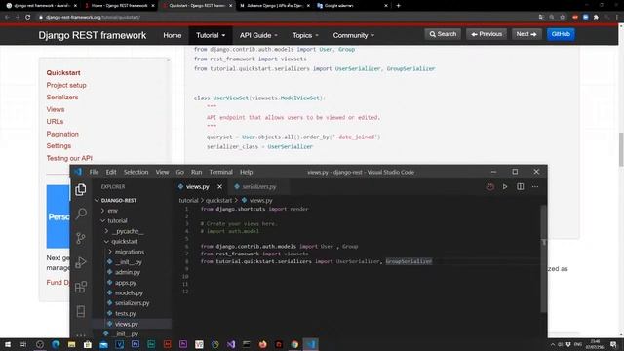This screenshot has width=624, height=351.
Task: Open the Help menu in VS Code
Action: 247,172
